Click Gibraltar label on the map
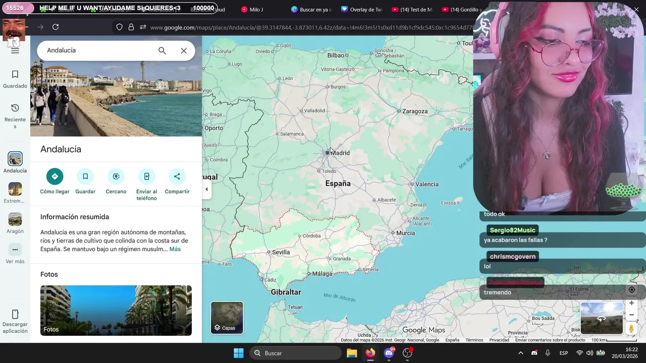This screenshot has height=363, width=646. pyautogui.click(x=286, y=292)
